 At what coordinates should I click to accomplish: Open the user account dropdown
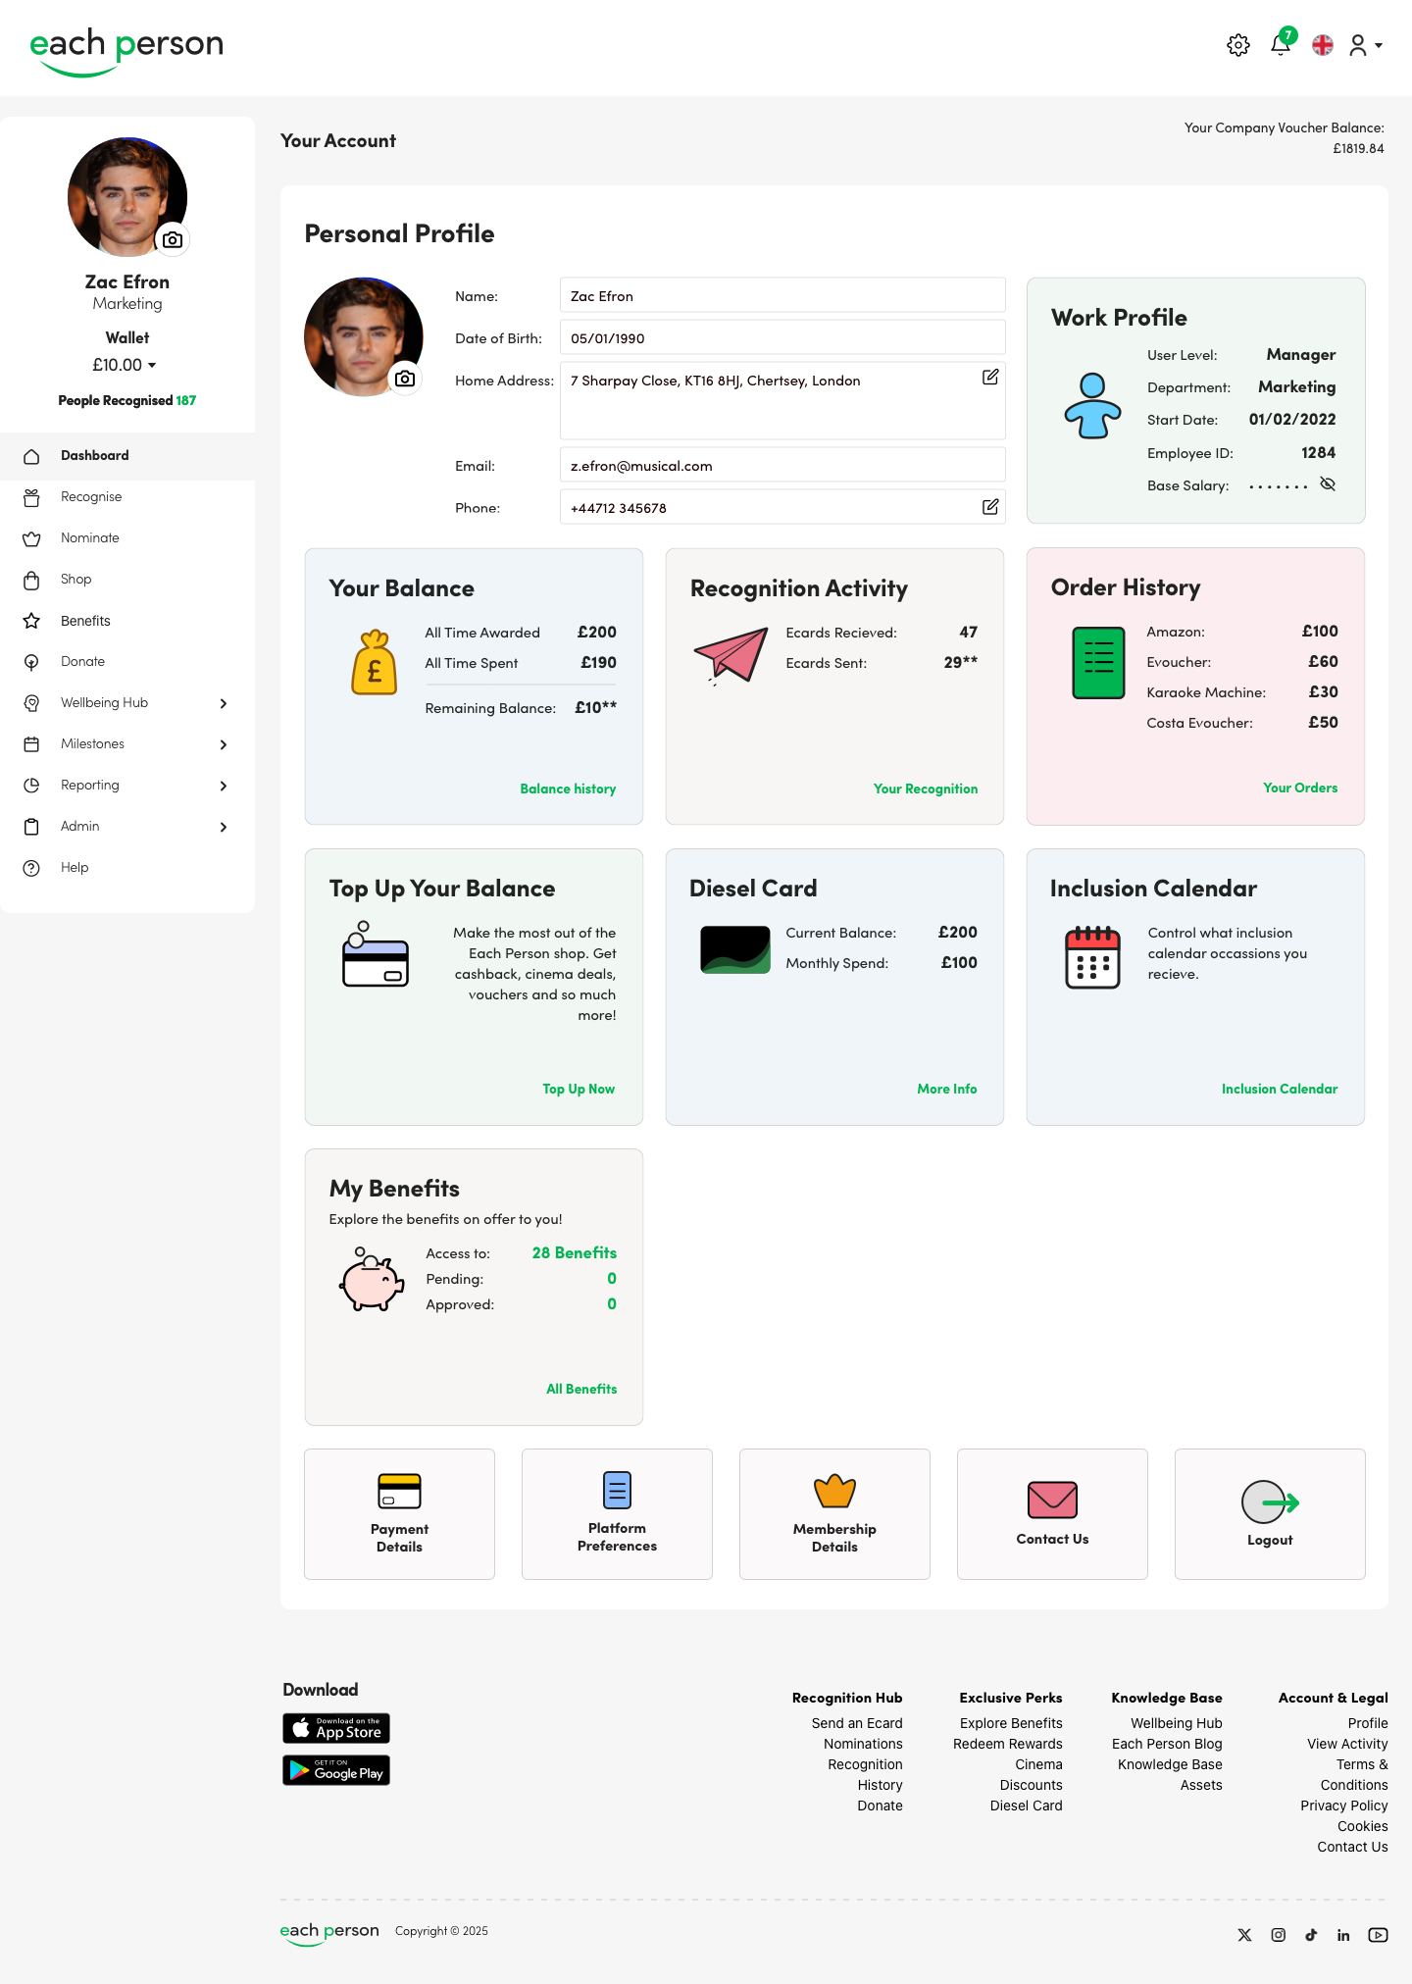[1365, 45]
